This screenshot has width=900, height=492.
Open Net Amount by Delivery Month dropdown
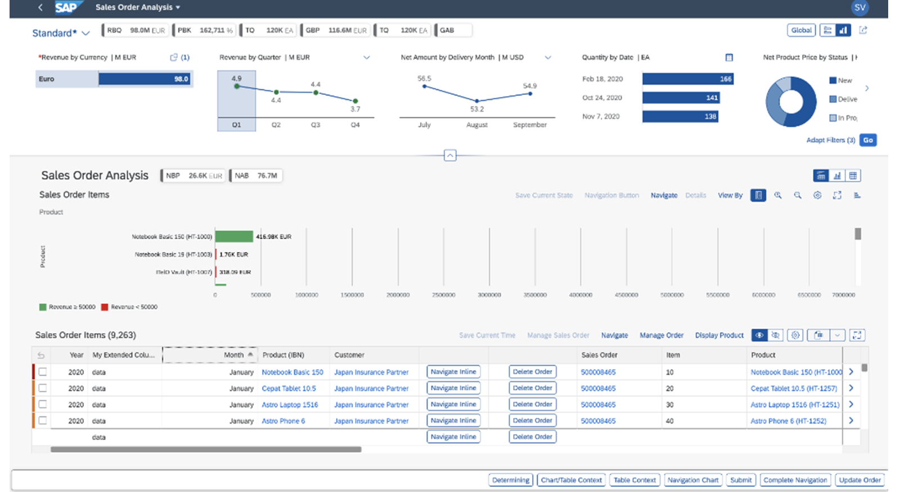pyautogui.click(x=548, y=57)
